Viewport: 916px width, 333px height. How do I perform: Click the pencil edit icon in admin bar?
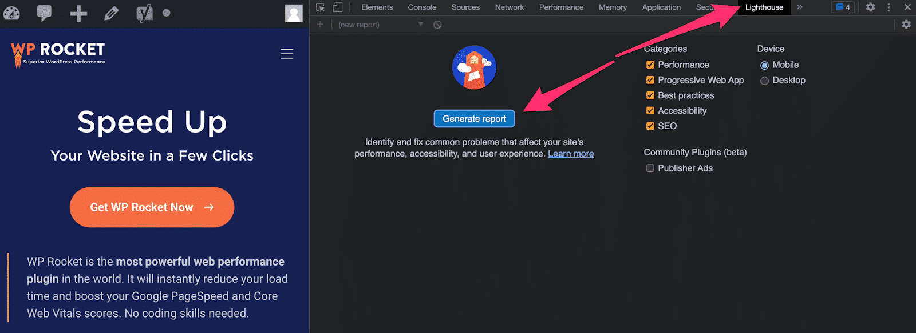(x=111, y=13)
